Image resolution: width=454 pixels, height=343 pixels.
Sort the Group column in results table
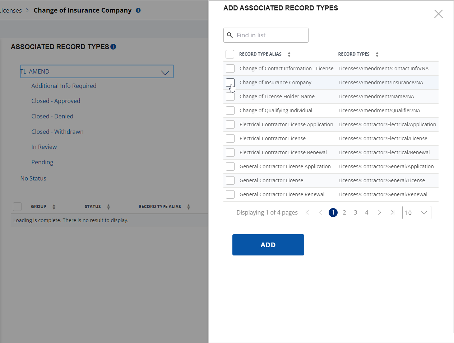54,207
